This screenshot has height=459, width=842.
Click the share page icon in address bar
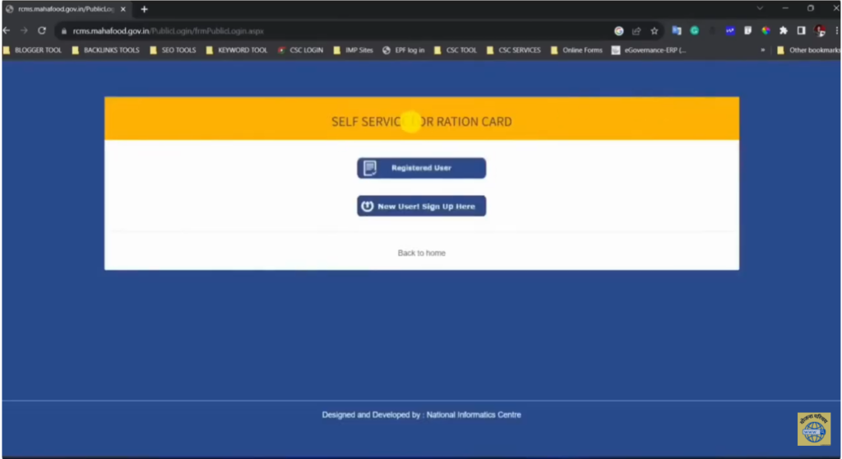[x=636, y=31]
